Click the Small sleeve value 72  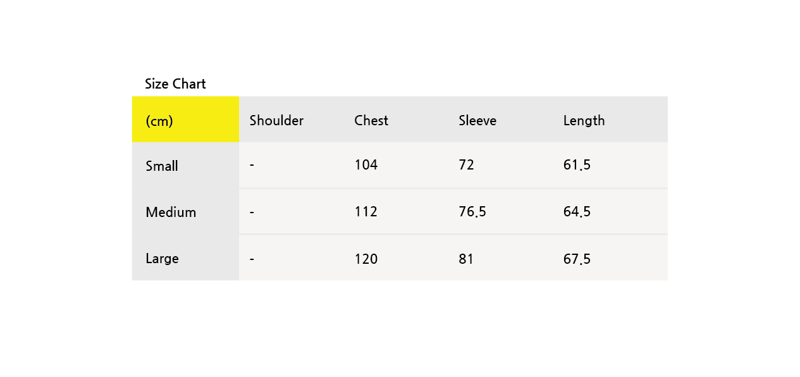coord(466,165)
